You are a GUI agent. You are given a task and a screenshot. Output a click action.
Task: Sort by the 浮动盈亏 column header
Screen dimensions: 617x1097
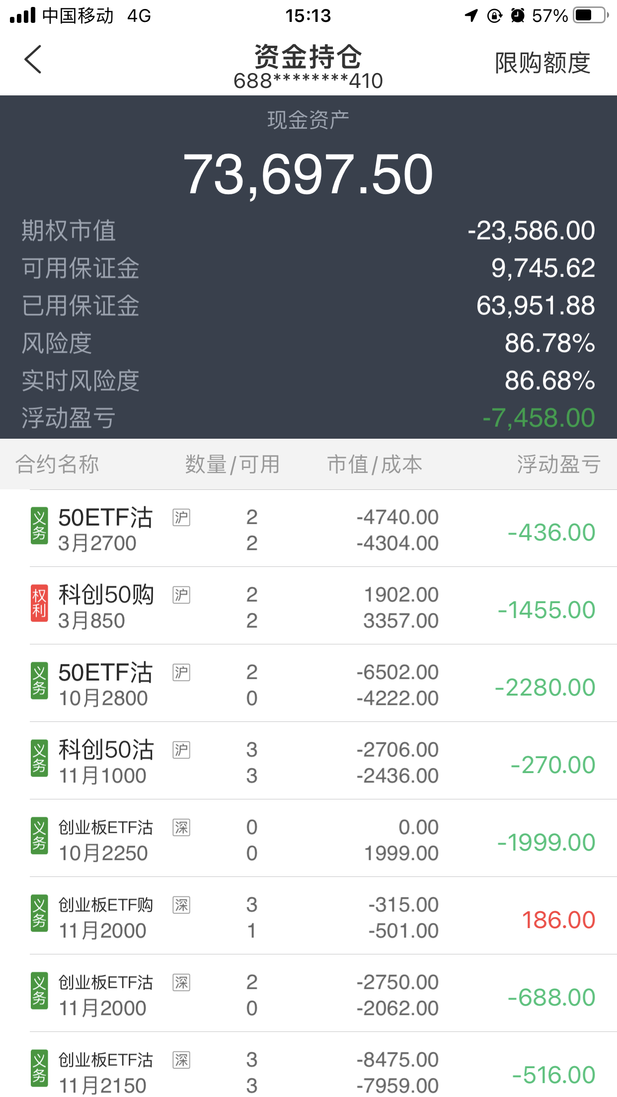tap(558, 465)
